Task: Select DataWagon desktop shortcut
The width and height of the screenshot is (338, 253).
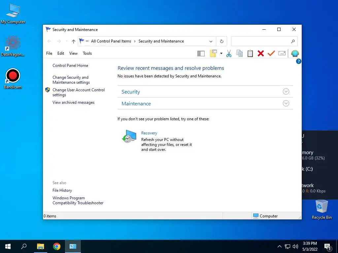Action: tap(13, 46)
